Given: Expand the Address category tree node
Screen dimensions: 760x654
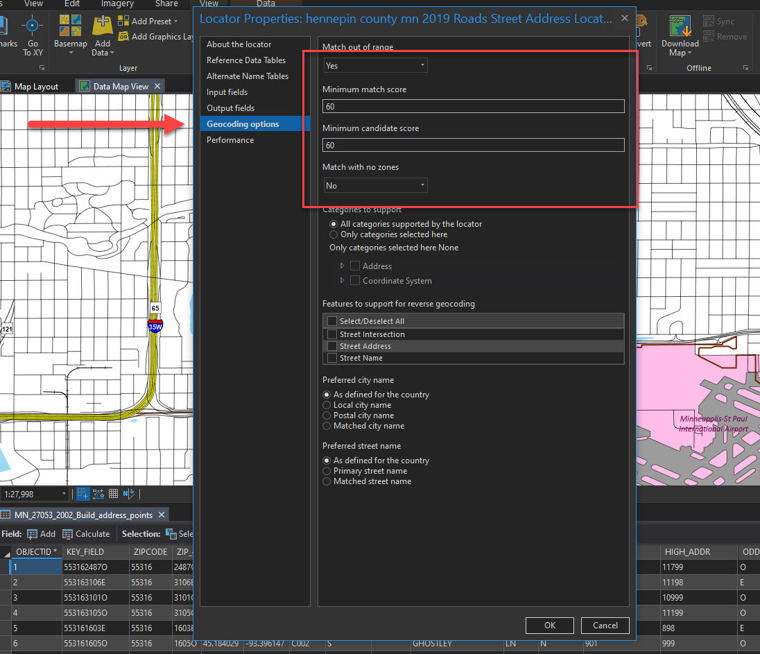Looking at the screenshot, I should point(342,266).
